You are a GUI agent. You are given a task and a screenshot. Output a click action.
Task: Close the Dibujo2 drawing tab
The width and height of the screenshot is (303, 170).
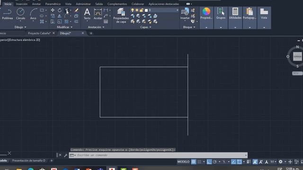coord(83,33)
